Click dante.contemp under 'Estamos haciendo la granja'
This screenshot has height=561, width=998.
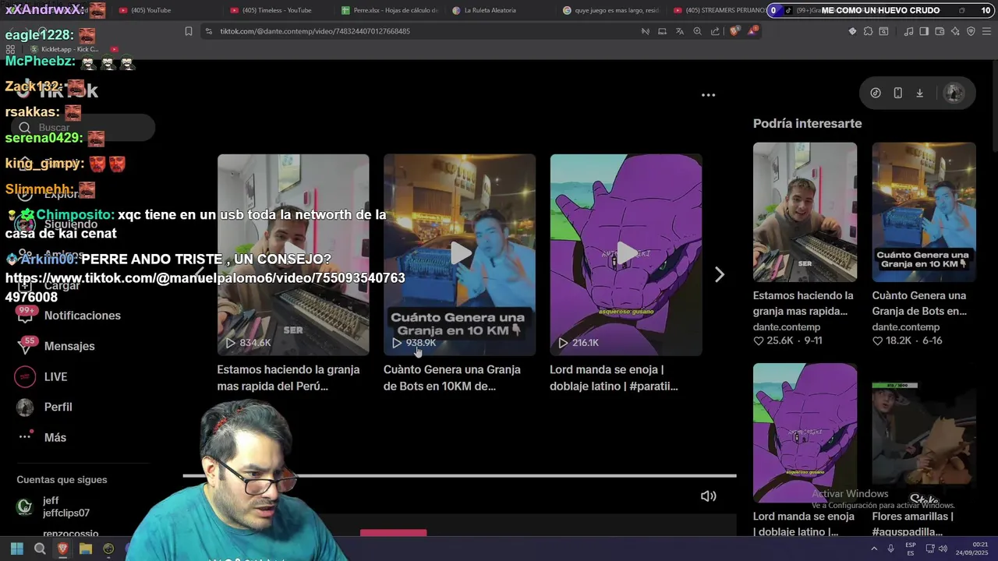click(787, 327)
